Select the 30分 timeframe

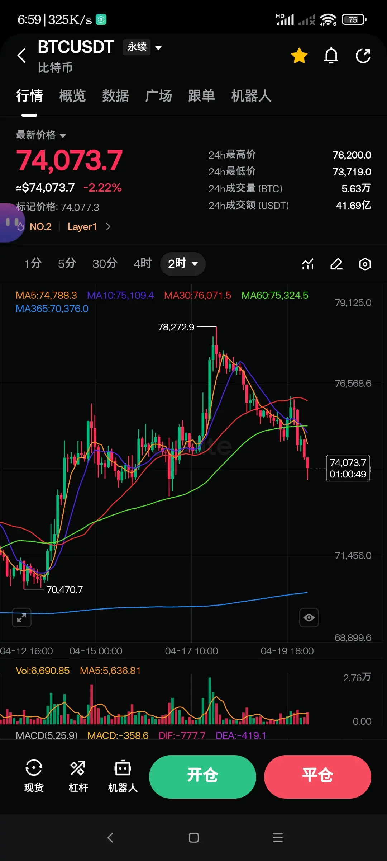pos(105,263)
